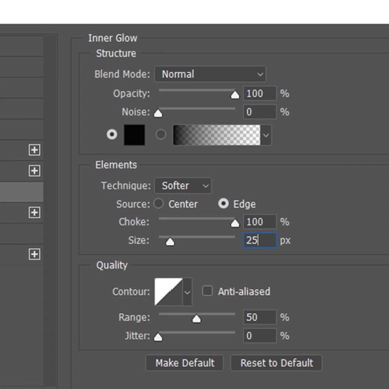Click the Size value input field
Screen dimensions: 389x389
tap(259, 240)
